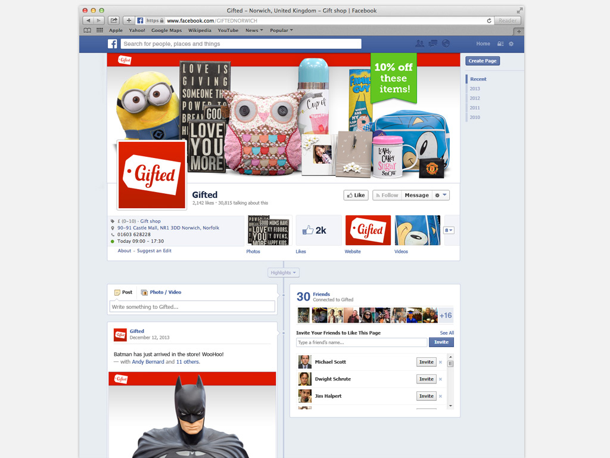Expand the 8 more apps dropdown
The height and width of the screenshot is (458, 610).
point(449,230)
